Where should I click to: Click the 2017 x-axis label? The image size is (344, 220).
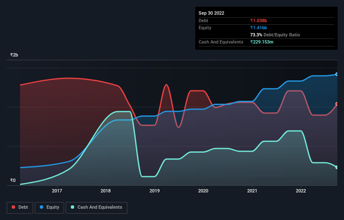57,191
